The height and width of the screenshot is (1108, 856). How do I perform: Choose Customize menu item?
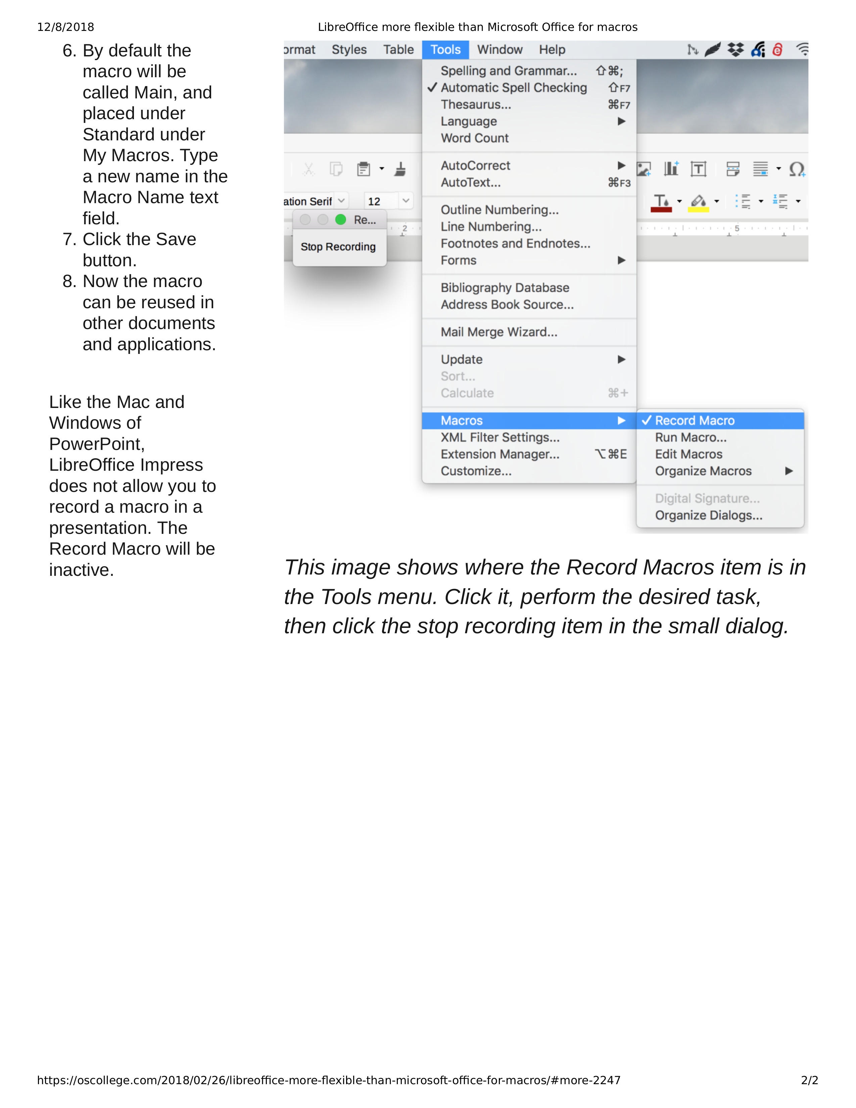click(529, 471)
